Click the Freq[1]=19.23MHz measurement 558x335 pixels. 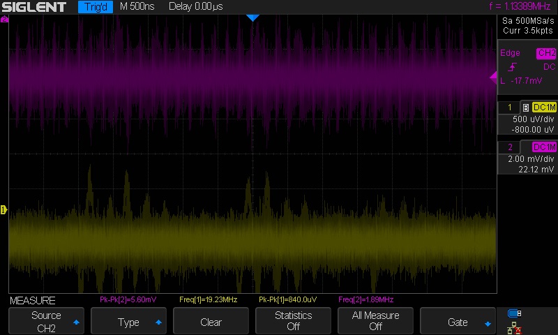tap(208, 300)
